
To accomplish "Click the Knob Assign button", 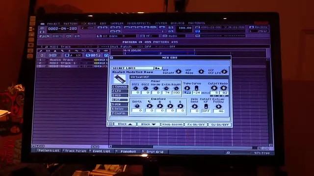I will click(x=172, y=124).
